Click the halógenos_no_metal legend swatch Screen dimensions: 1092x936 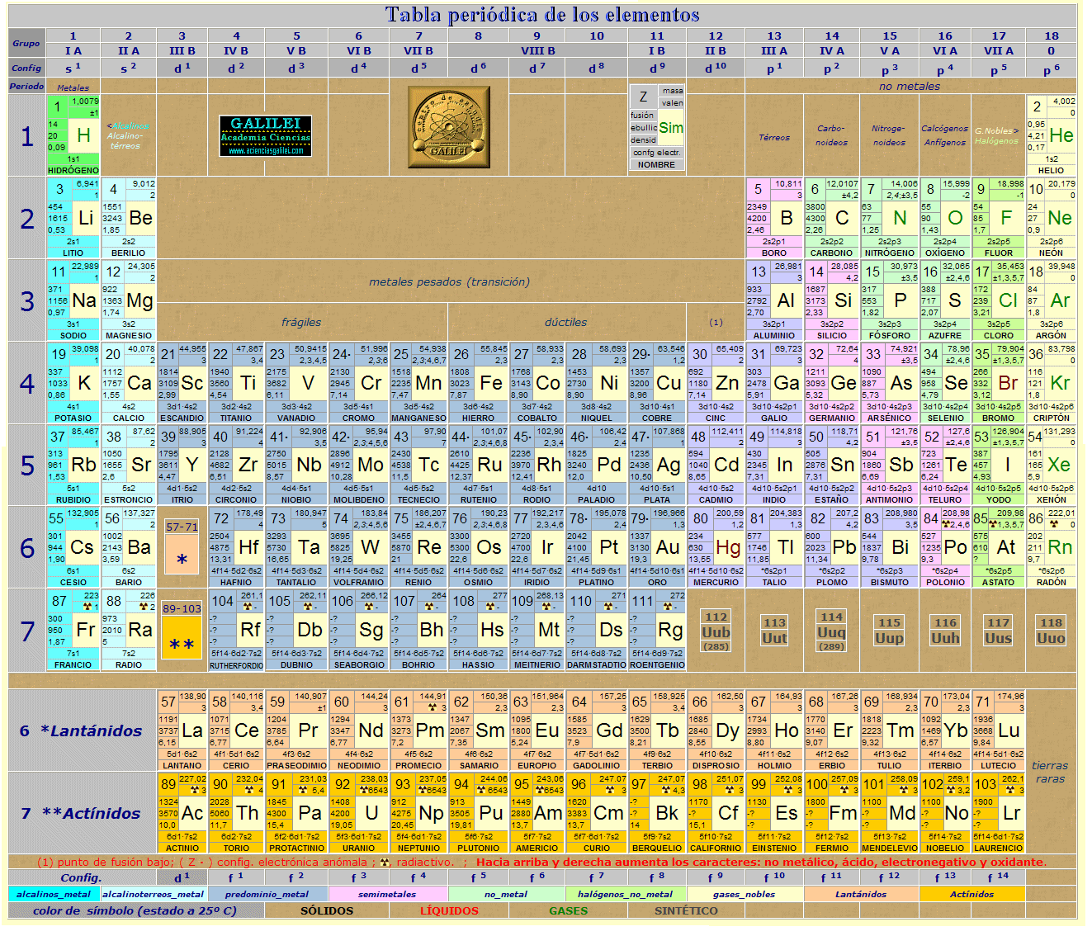pos(626,894)
